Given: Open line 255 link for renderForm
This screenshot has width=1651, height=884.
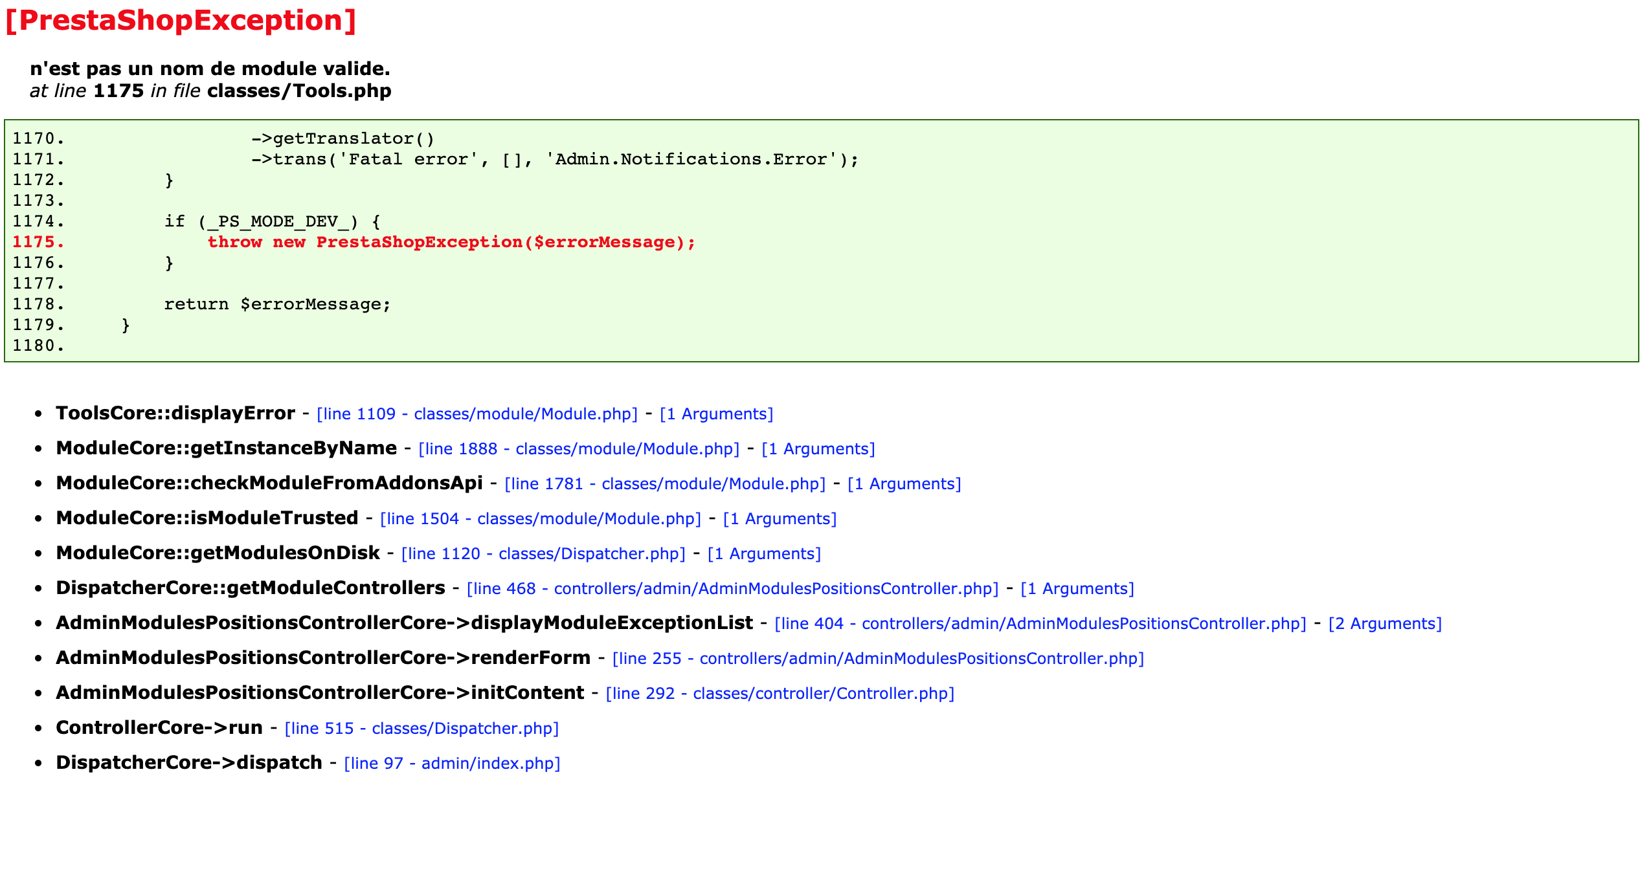Looking at the screenshot, I should pos(877,658).
